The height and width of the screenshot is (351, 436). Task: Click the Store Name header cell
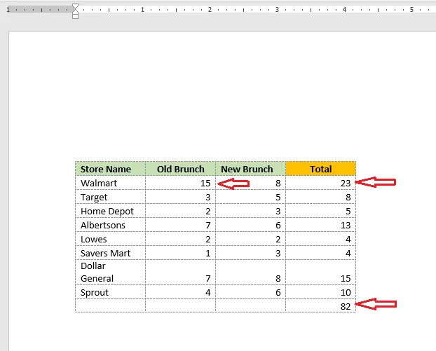[110, 169]
